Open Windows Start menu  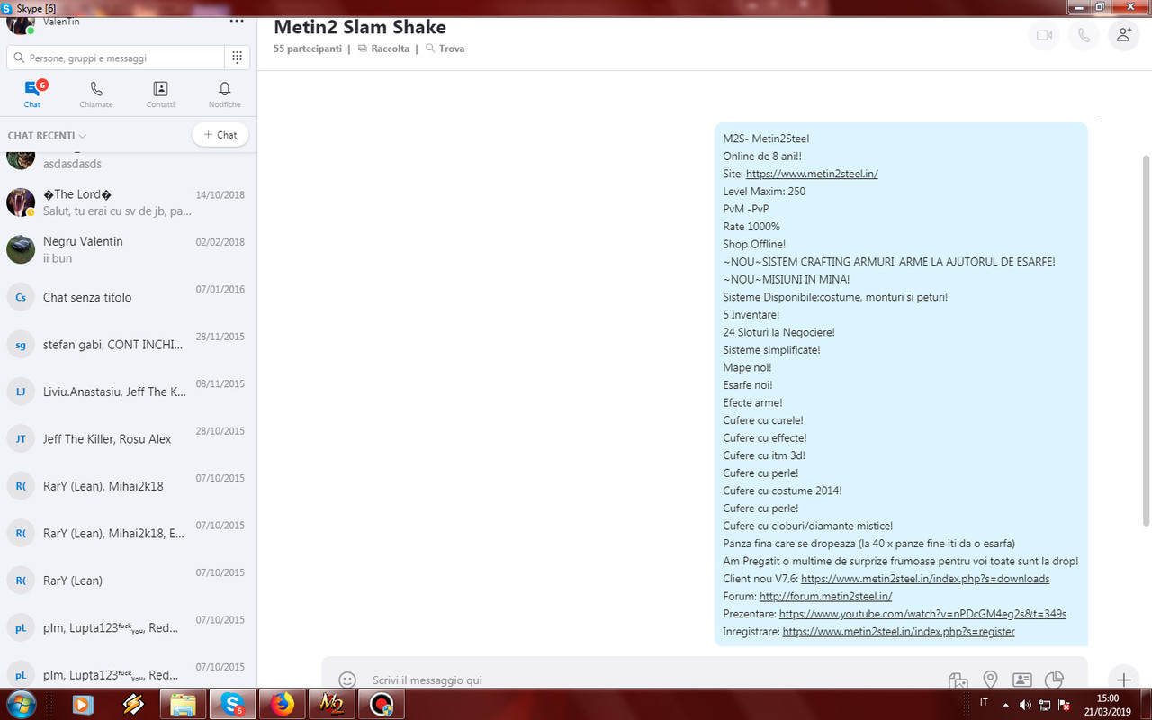pyautogui.click(x=20, y=704)
